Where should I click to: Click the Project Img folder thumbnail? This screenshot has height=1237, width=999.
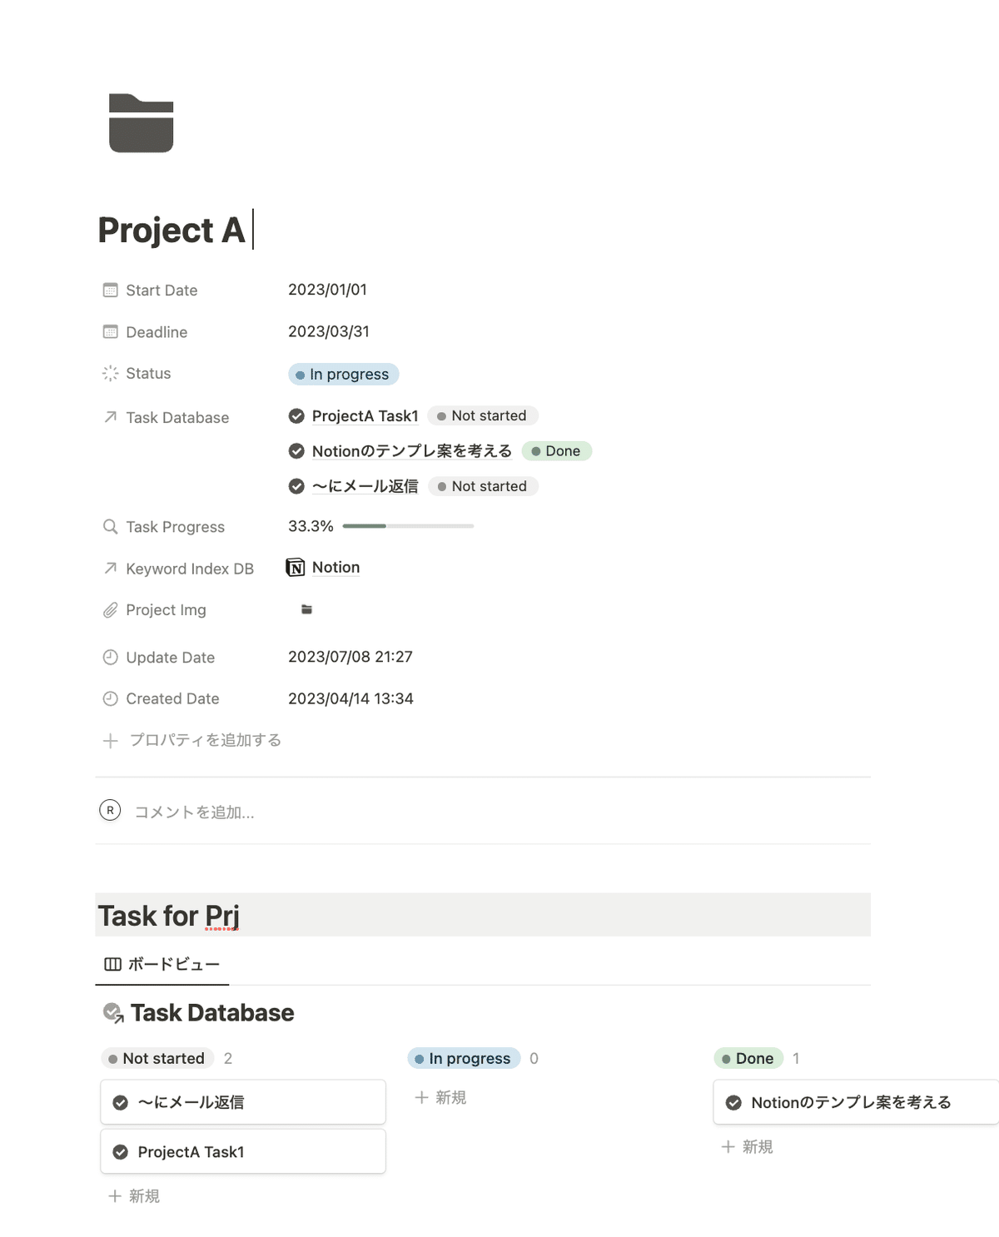306,609
